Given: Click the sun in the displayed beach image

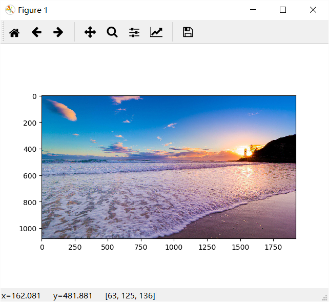Looking at the screenshot, I should click(248, 152).
